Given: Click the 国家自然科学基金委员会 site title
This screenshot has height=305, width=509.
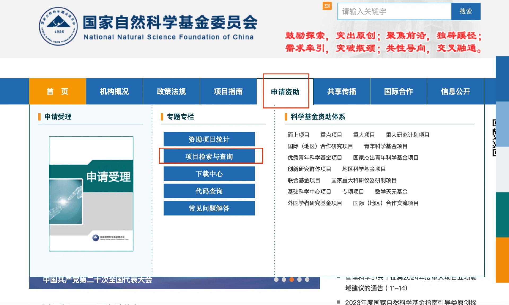Looking at the screenshot, I should pyautogui.click(x=170, y=22).
